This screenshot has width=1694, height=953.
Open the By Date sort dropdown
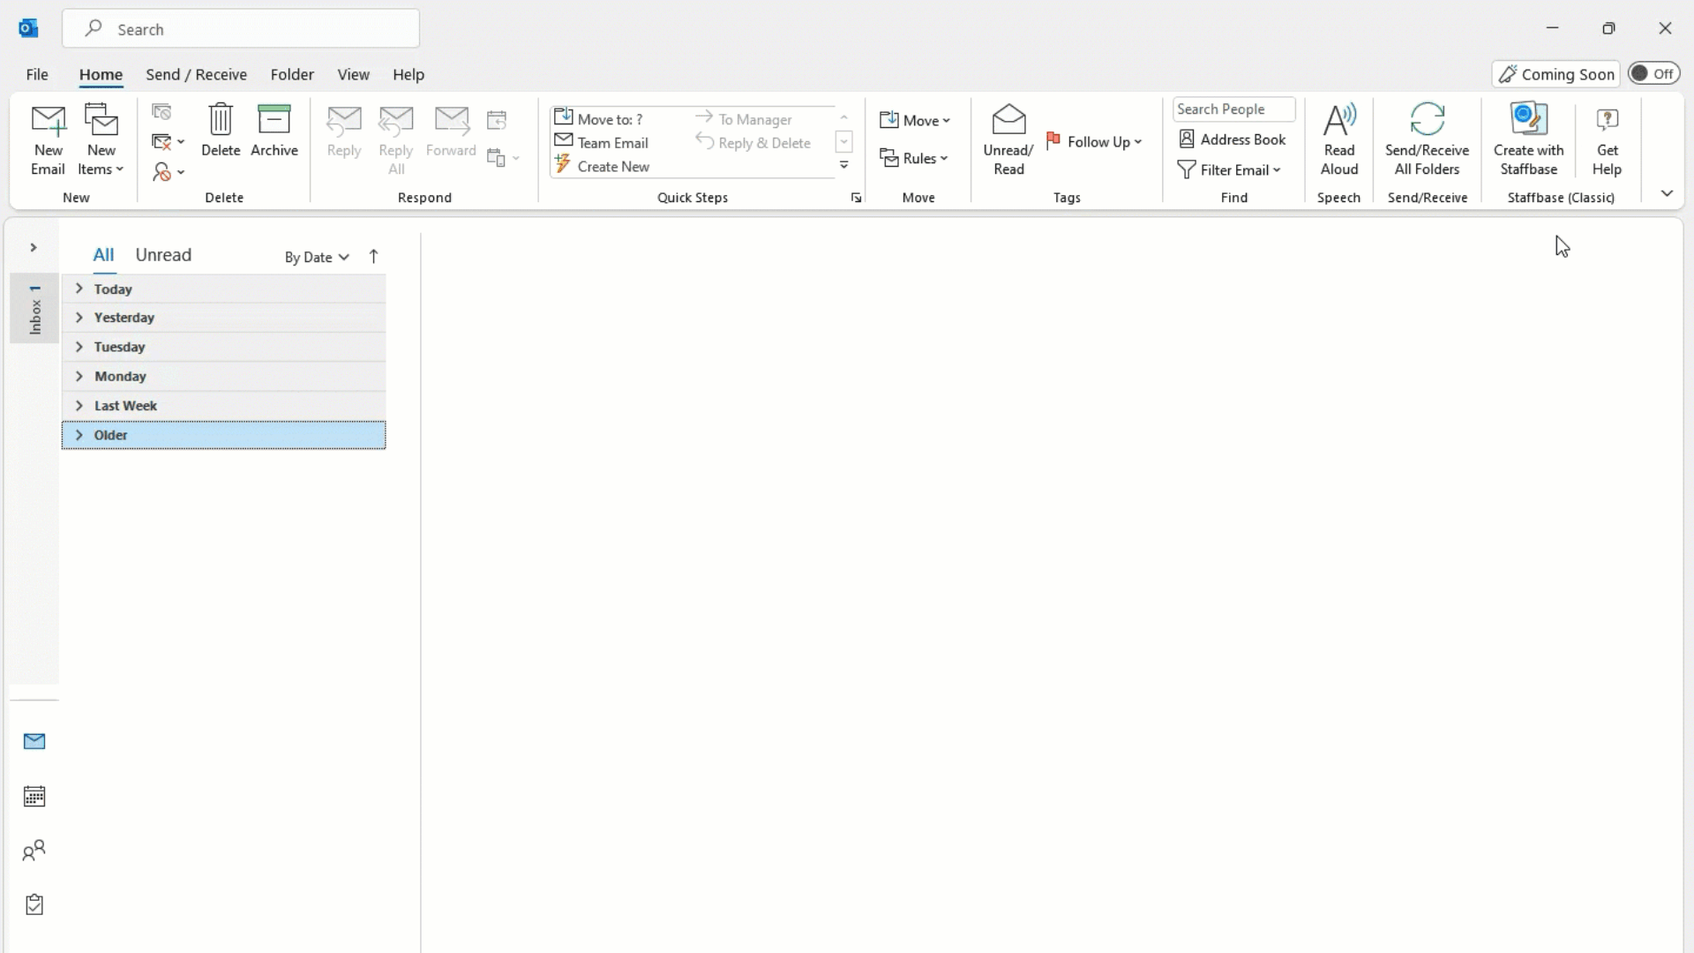tap(316, 257)
